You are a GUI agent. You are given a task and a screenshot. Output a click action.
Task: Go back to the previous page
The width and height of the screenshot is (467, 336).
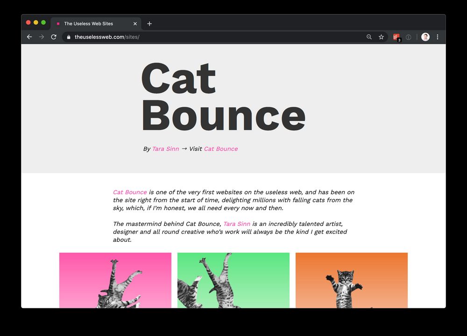pyautogui.click(x=29, y=37)
